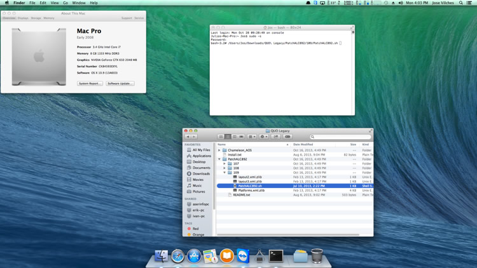
Task: Launch the App Store from the Dock
Action: tap(194, 256)
